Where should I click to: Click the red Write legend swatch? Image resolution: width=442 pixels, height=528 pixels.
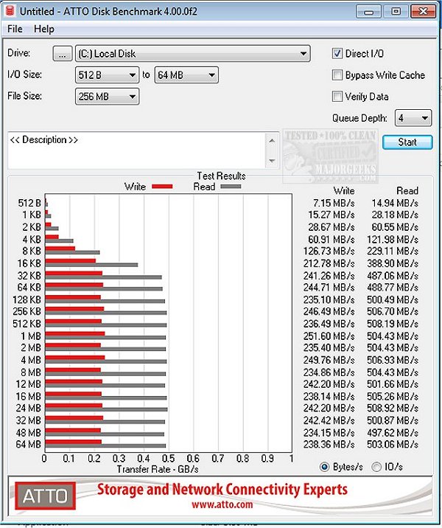162,187
